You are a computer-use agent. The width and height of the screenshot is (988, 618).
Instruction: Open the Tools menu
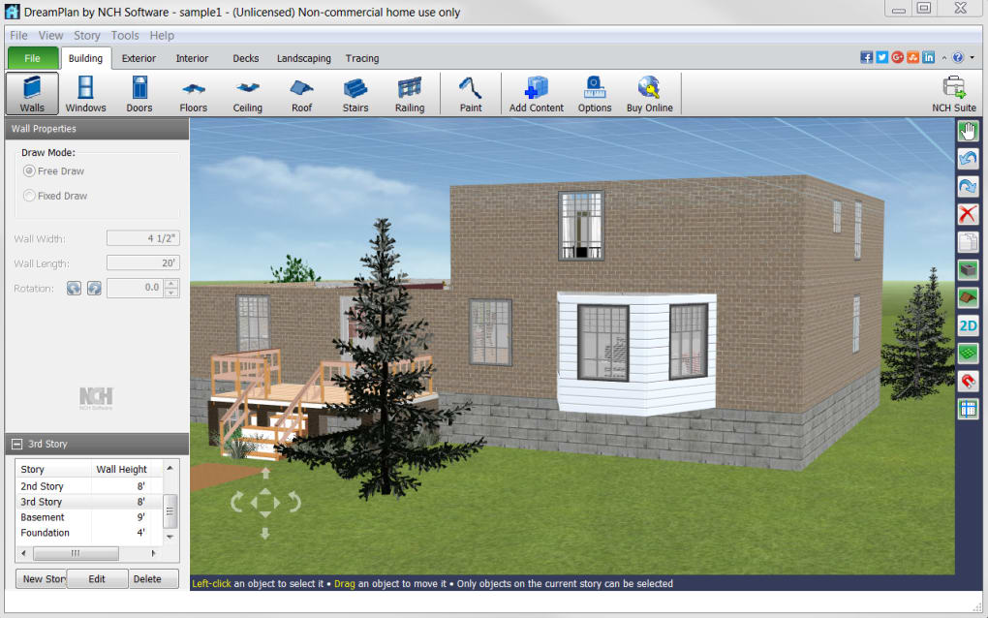pos(125,35)
